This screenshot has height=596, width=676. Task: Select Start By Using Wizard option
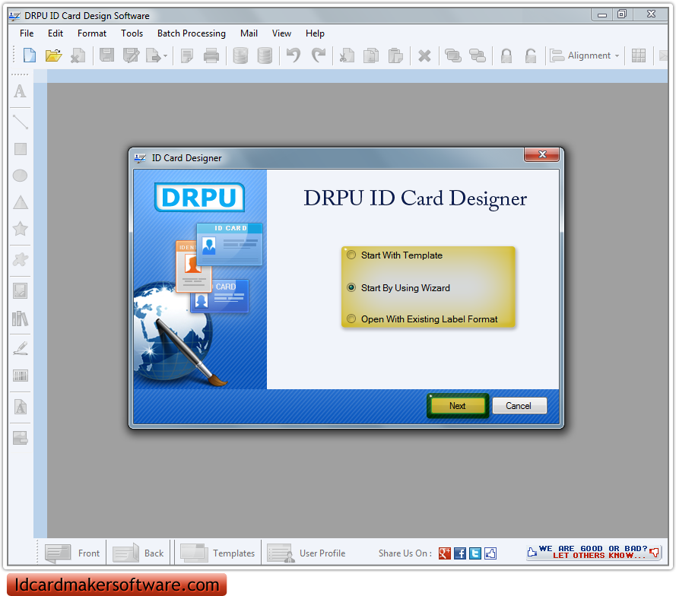pyautogui.click(x=399, y=287)
